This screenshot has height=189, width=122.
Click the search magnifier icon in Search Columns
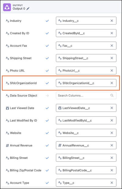112,96
